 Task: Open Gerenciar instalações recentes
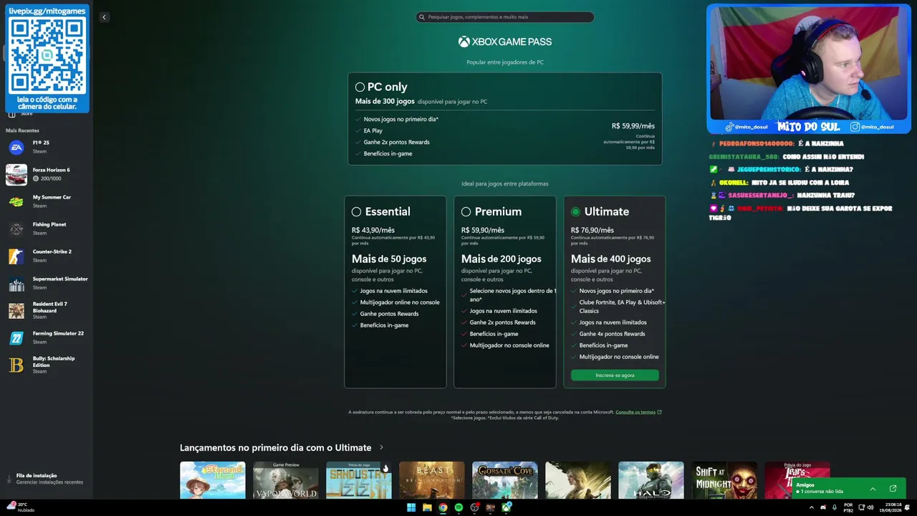click(x=49, y=482)
